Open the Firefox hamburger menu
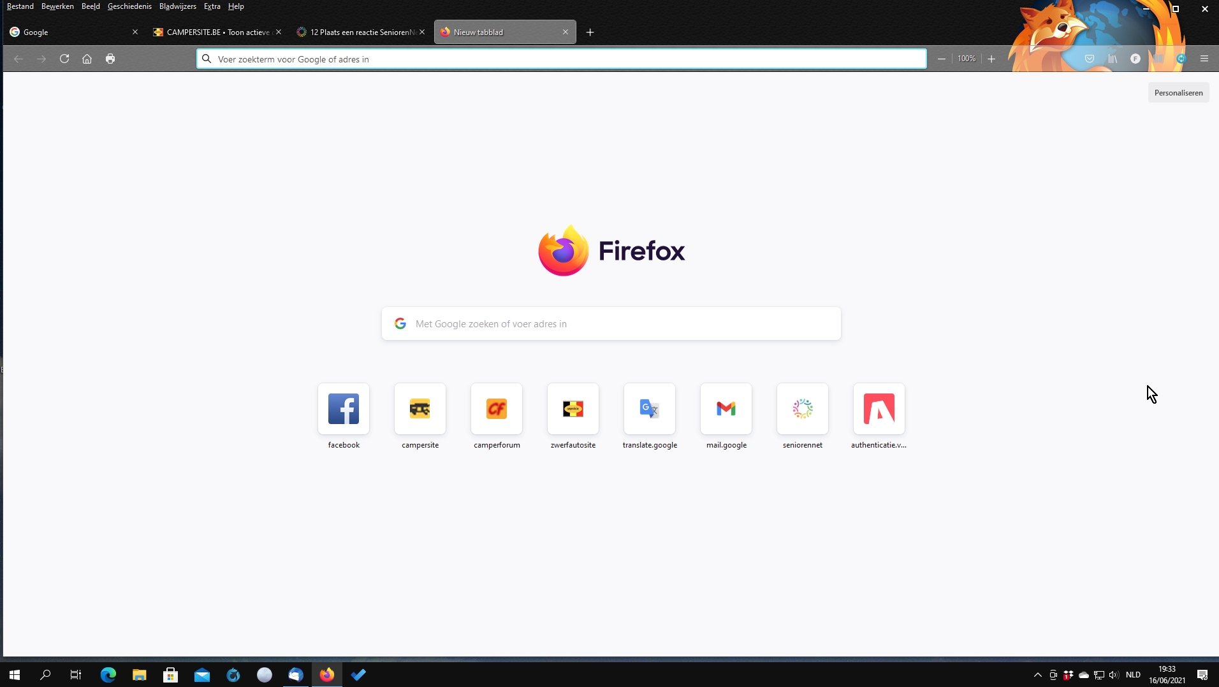Screen dimensions: 1219x687 point(1204,59)
